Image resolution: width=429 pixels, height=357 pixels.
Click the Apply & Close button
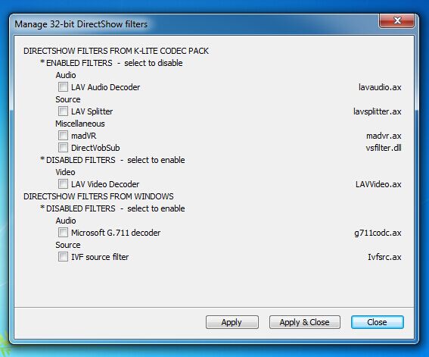pyautogui.click(x=305, y=322)
